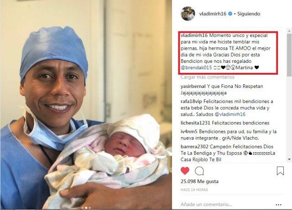
Task: Toggle the Siguiendo follow status
Action: 249,14
